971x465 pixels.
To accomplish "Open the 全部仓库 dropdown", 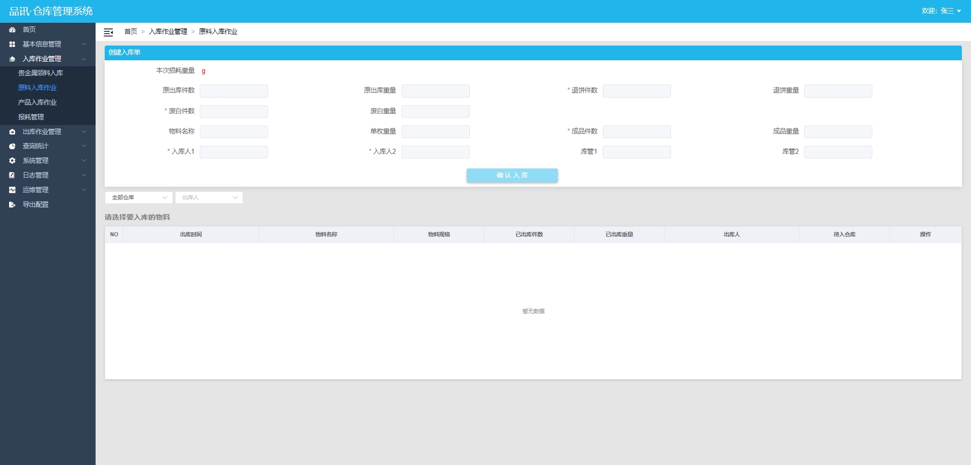I will pos(139,197).
